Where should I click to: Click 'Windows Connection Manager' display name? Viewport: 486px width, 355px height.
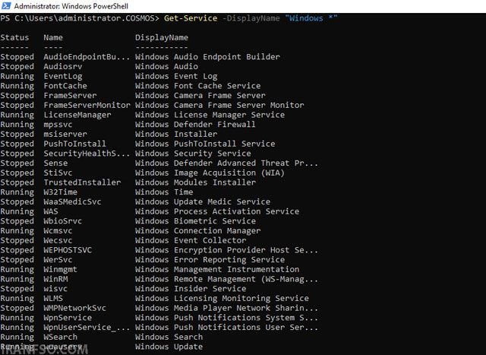(198, 231)
